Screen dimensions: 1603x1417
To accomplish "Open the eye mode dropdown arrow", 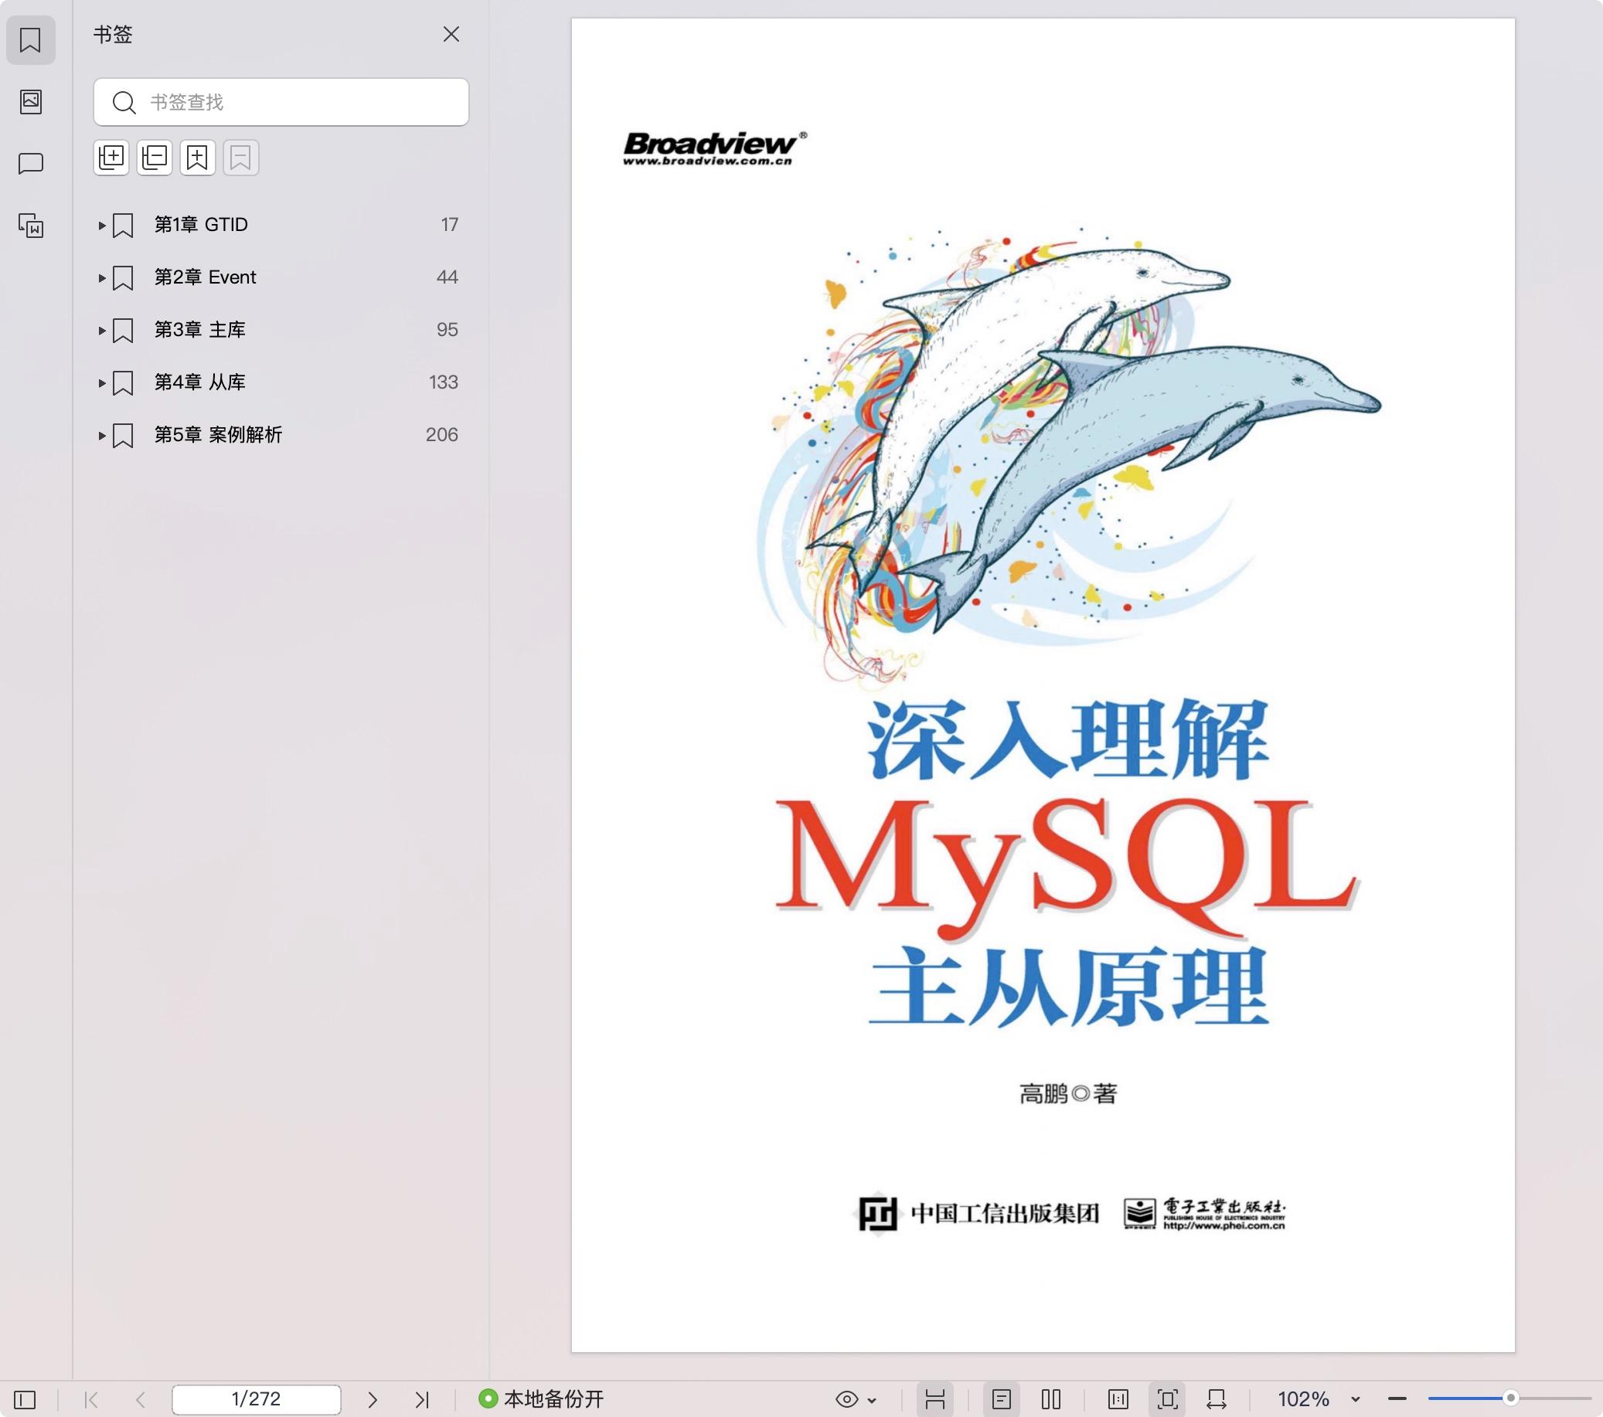I will [872, 1400].
